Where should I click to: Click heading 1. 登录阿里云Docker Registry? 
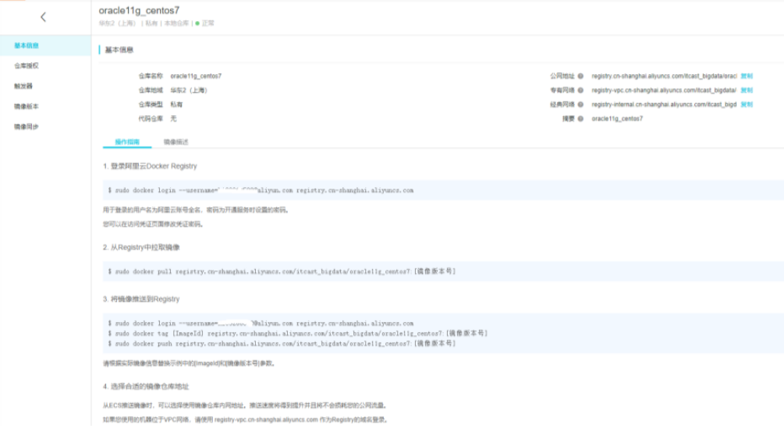tap(150, 166)
